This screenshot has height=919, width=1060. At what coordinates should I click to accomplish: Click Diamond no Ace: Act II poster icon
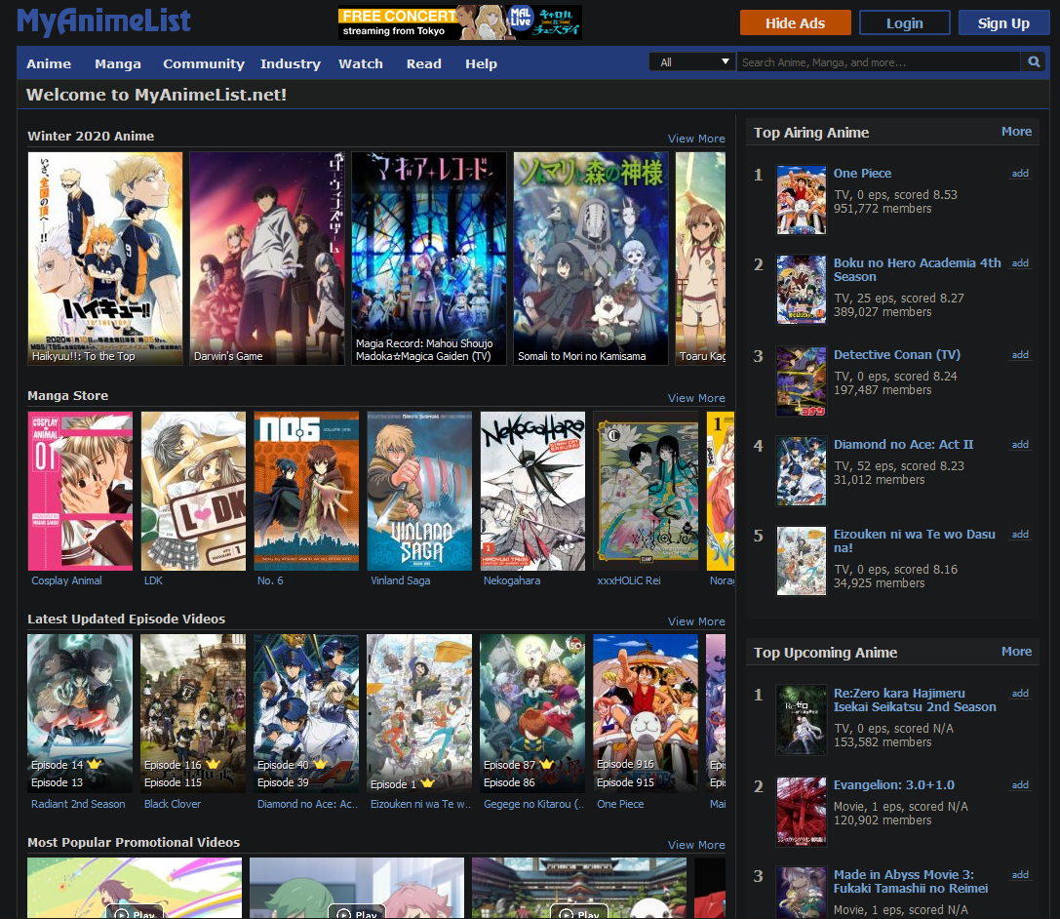(x=802, y=471)
